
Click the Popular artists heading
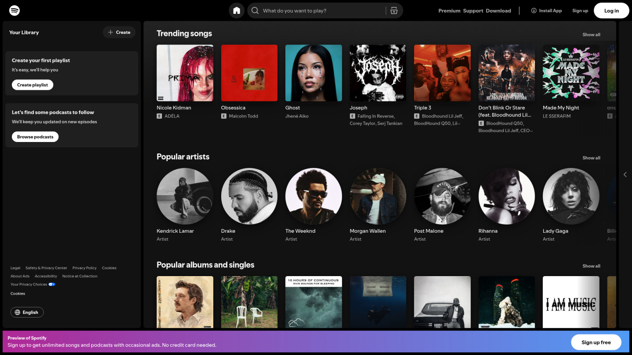pyautogui.click(x=183, y=157)
